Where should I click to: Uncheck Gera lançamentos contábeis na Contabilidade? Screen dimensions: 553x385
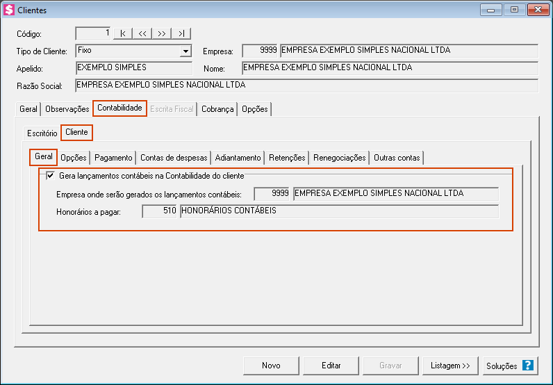click(x=50, y=176)
